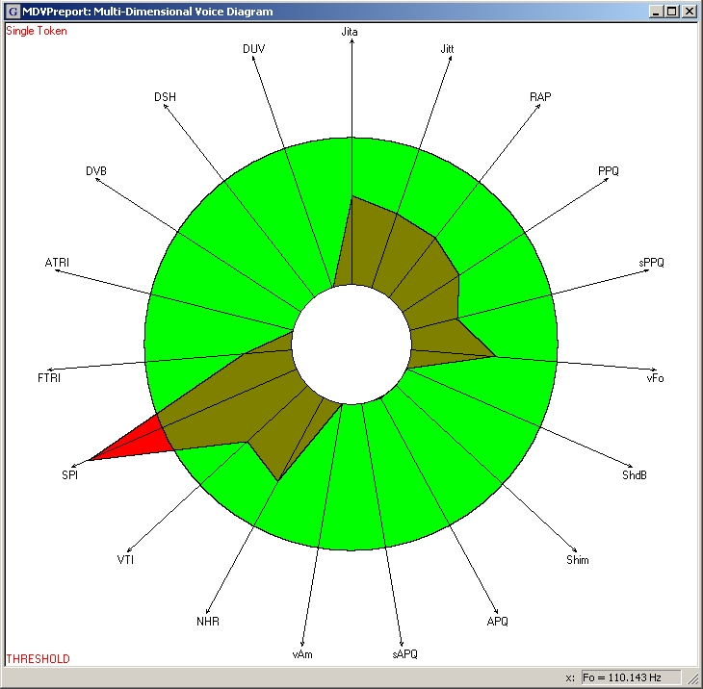Minimize the MDVPreport window
703x689 pixels.
[x=656, y=12]
